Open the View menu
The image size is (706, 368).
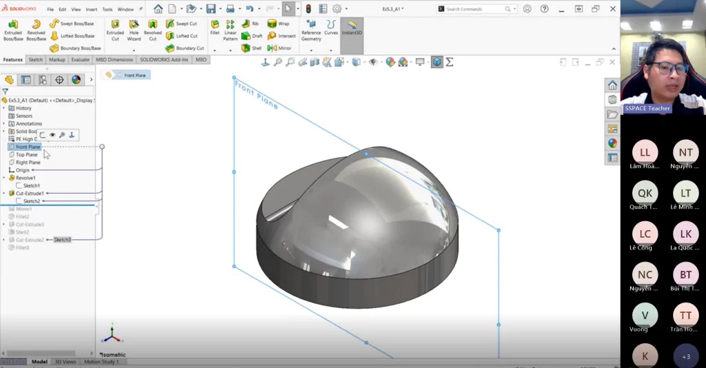76,9
